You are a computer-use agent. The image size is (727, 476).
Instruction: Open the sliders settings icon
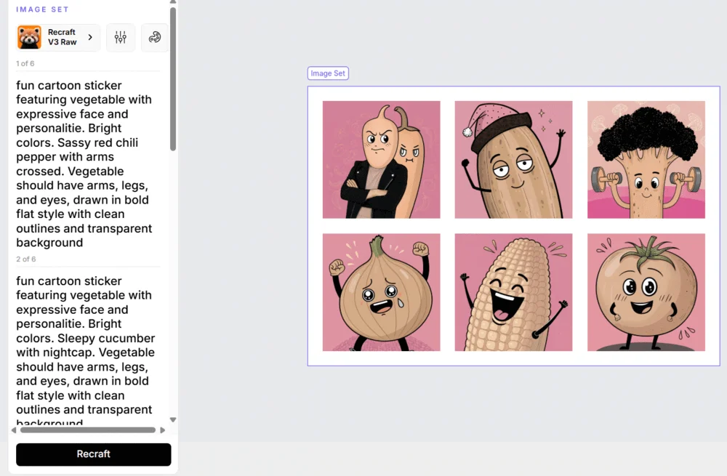(121, 37)
